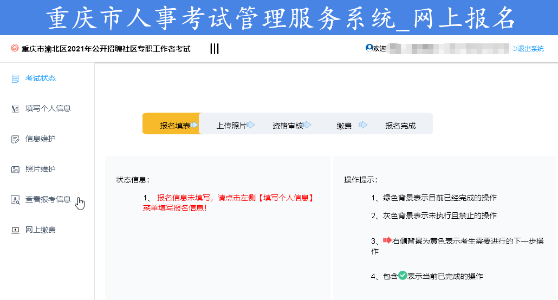Toggle the sidebar collapse bars icon
The image size is (558, 300).
215,49
